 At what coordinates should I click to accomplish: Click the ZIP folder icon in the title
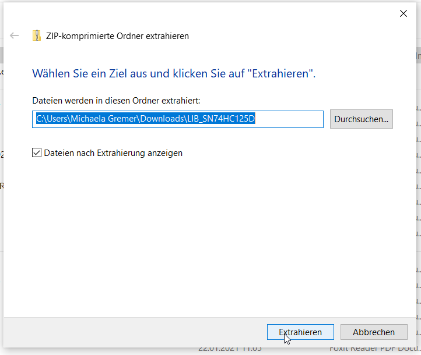[37, 35]
